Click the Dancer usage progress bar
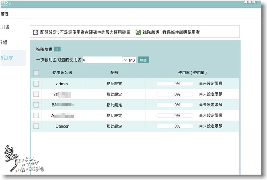The height and width of the screenshot is (180, 267). 175,126
